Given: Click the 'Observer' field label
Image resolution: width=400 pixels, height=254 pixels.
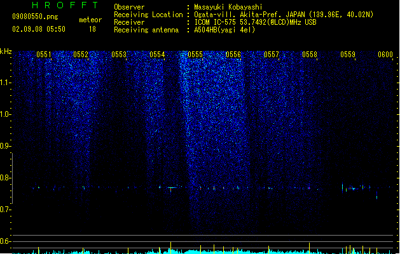Looking at the screenshot, I should click(129, 7).
